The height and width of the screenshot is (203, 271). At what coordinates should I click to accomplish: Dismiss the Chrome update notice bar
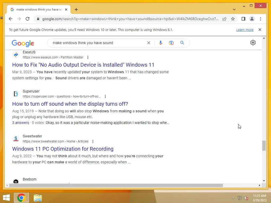click(260, 30)
